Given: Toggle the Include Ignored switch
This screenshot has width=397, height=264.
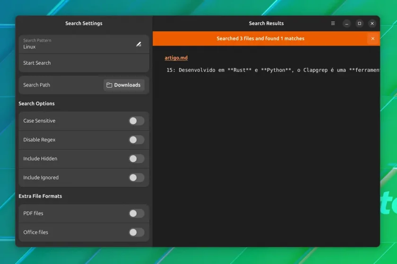Looking at the screenshot, I should click(137, 177).
